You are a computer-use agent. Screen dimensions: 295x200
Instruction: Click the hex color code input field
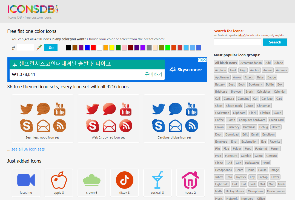click(x=25, y=48)
